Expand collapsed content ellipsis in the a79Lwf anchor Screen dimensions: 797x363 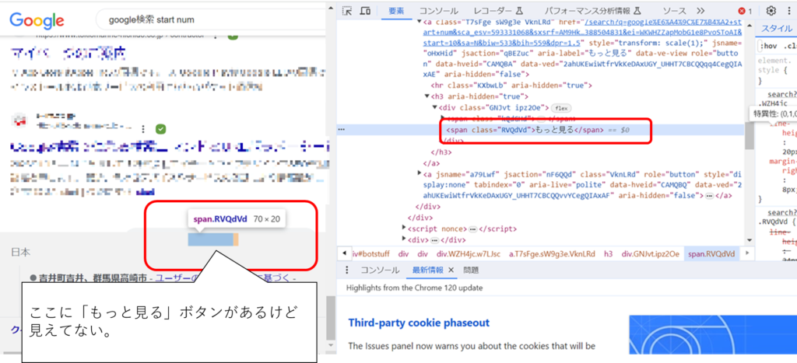[x=710, y=195]
